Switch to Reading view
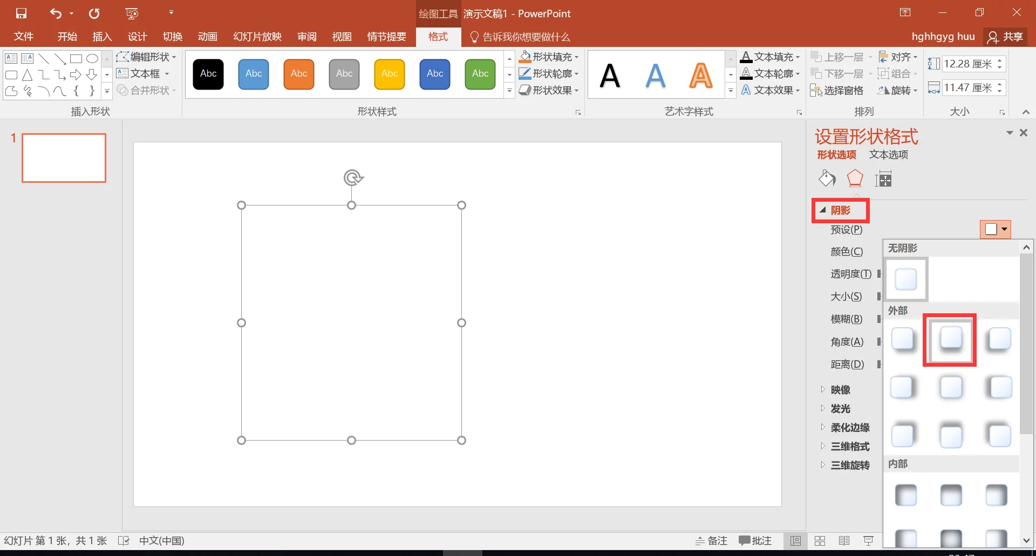 pos(844,541)
